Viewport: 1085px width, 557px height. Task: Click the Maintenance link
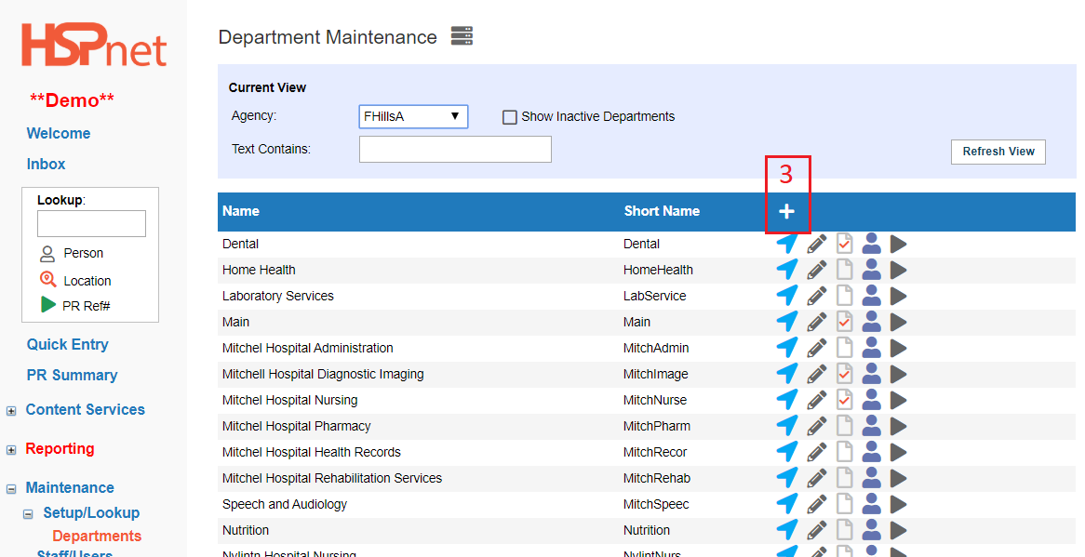tap(70, 488)
